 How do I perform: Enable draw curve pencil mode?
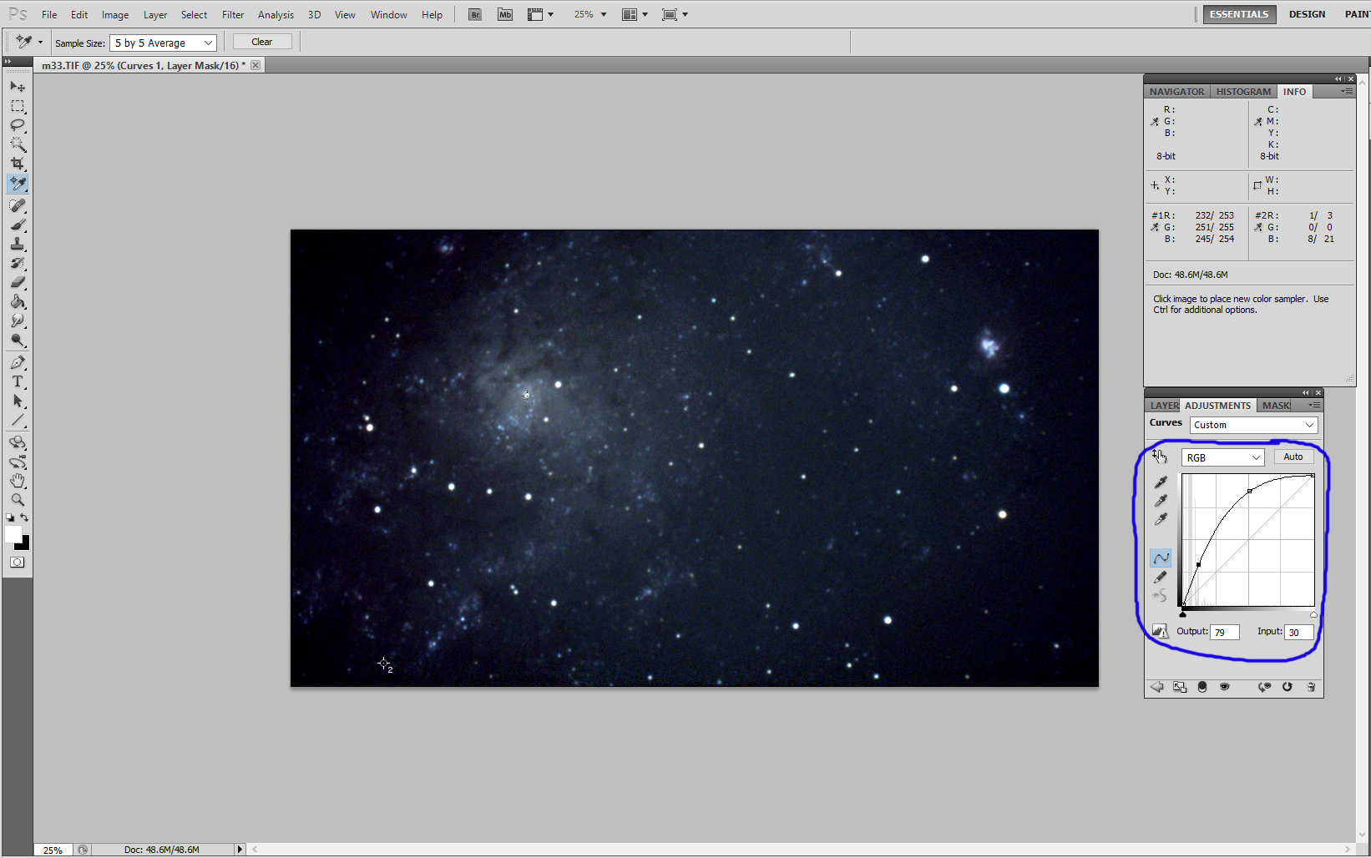[x=1161, y=577]
